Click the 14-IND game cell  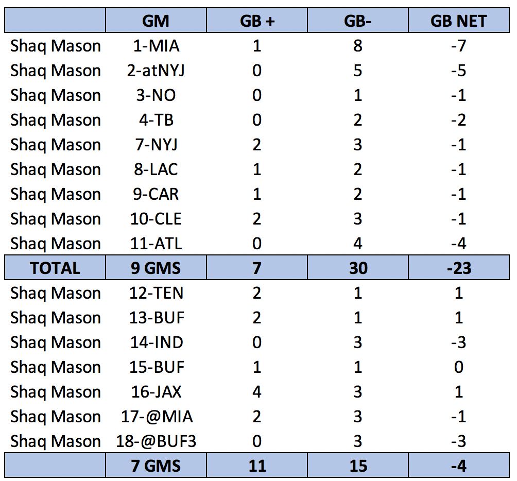pyautogui.click(x=156, y=342)
